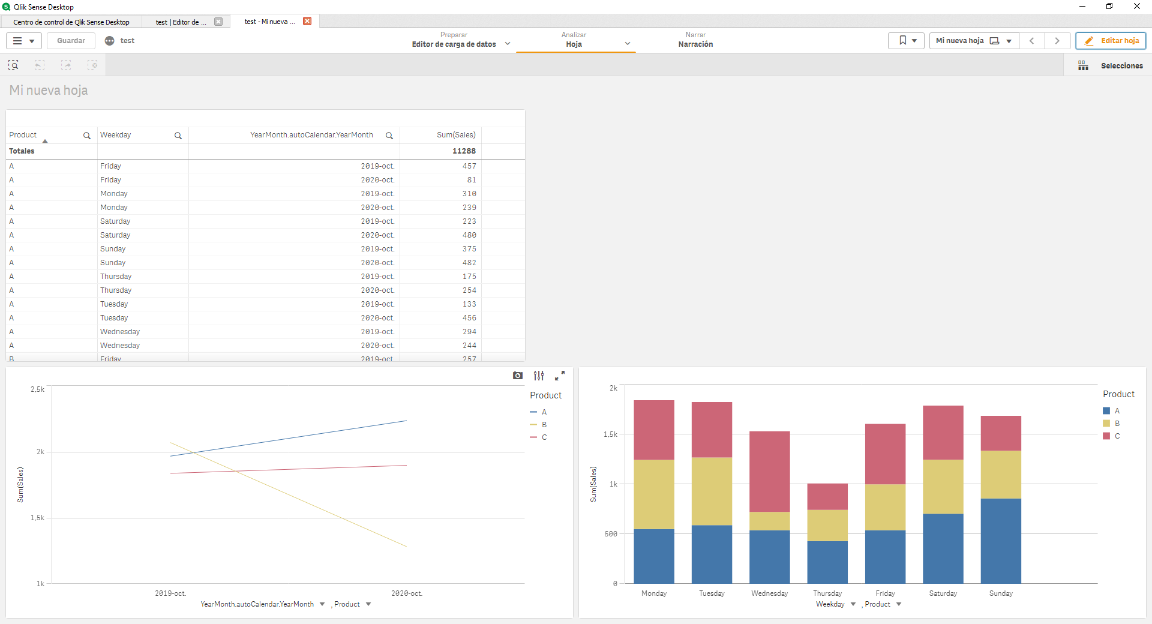Click the blue A color swatch in legend
Screen dimensions: 1152x624
pos(1105,411)
